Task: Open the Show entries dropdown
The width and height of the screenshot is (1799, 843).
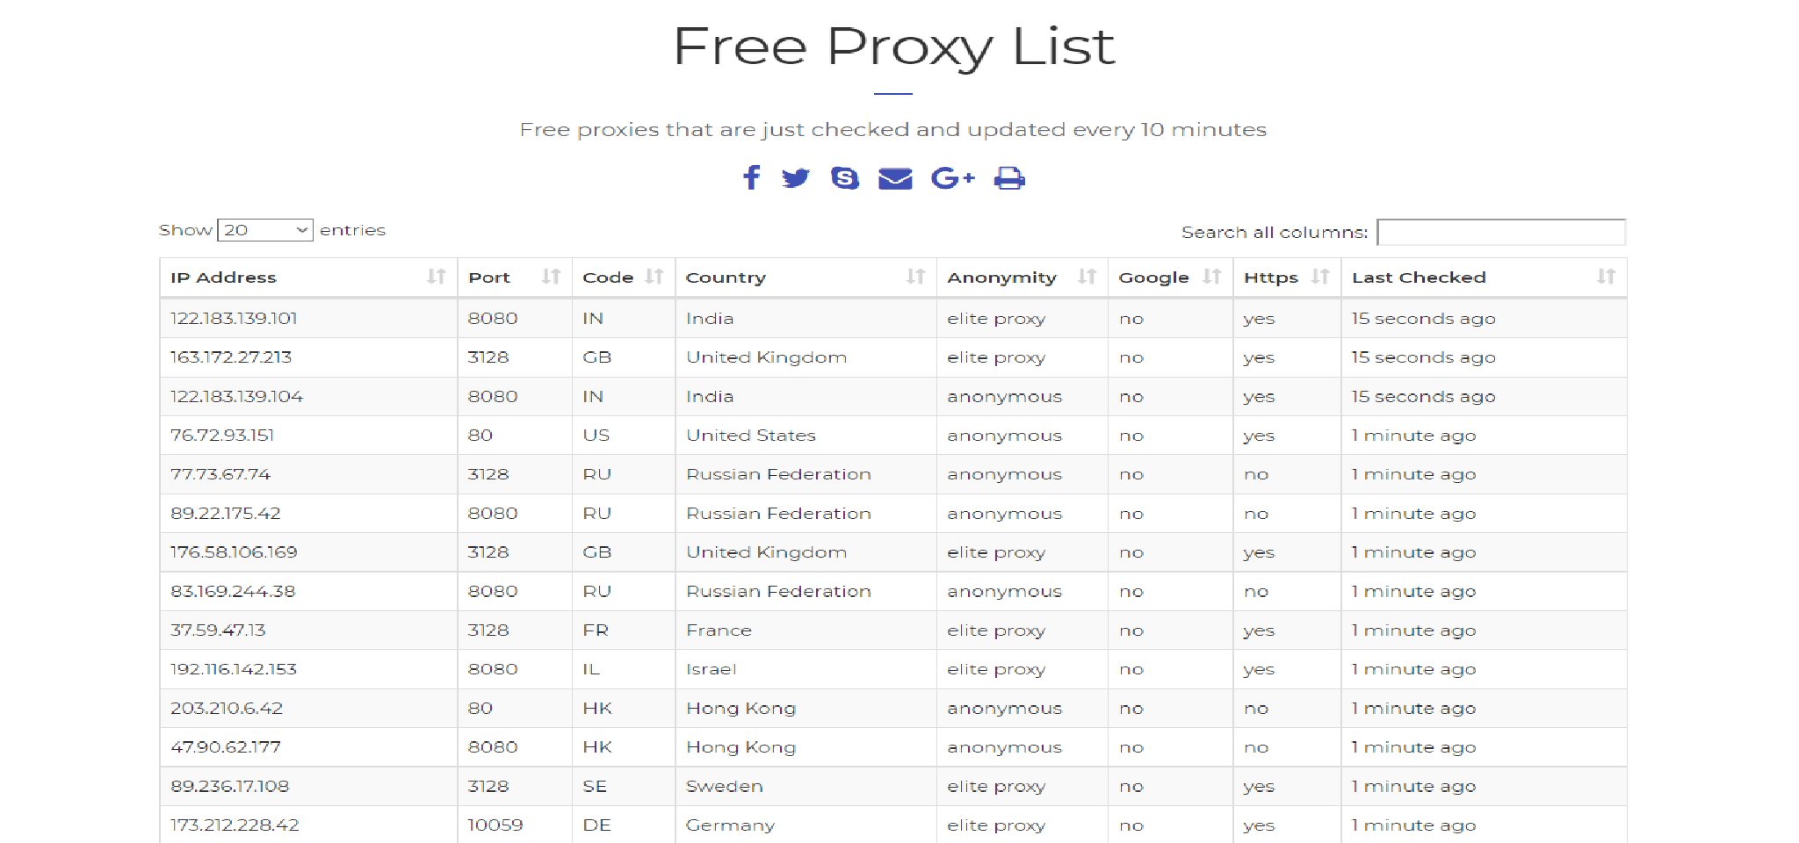Action: point(264,230)
